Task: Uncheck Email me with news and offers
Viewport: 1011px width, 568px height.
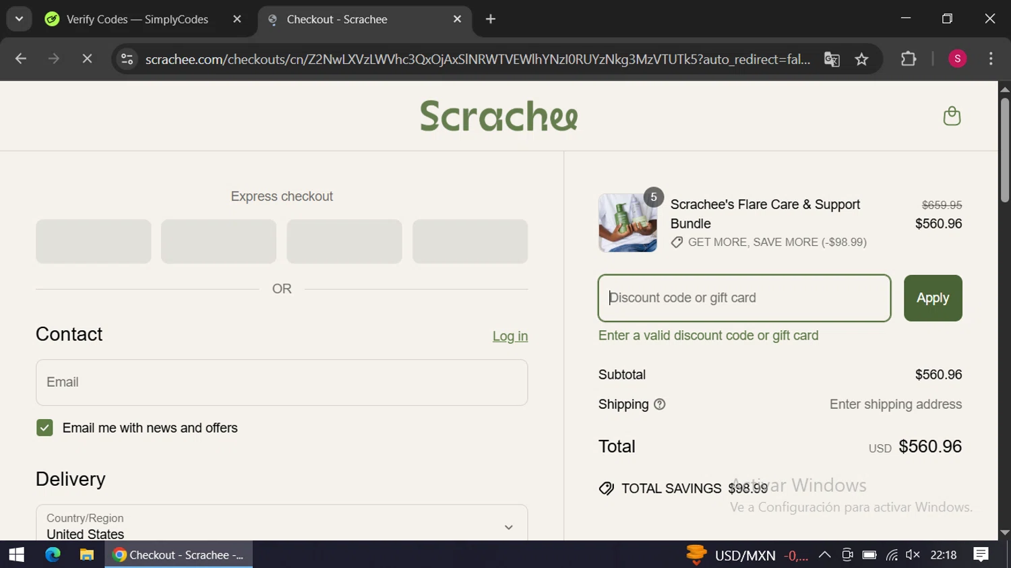Action: point(44,428)
